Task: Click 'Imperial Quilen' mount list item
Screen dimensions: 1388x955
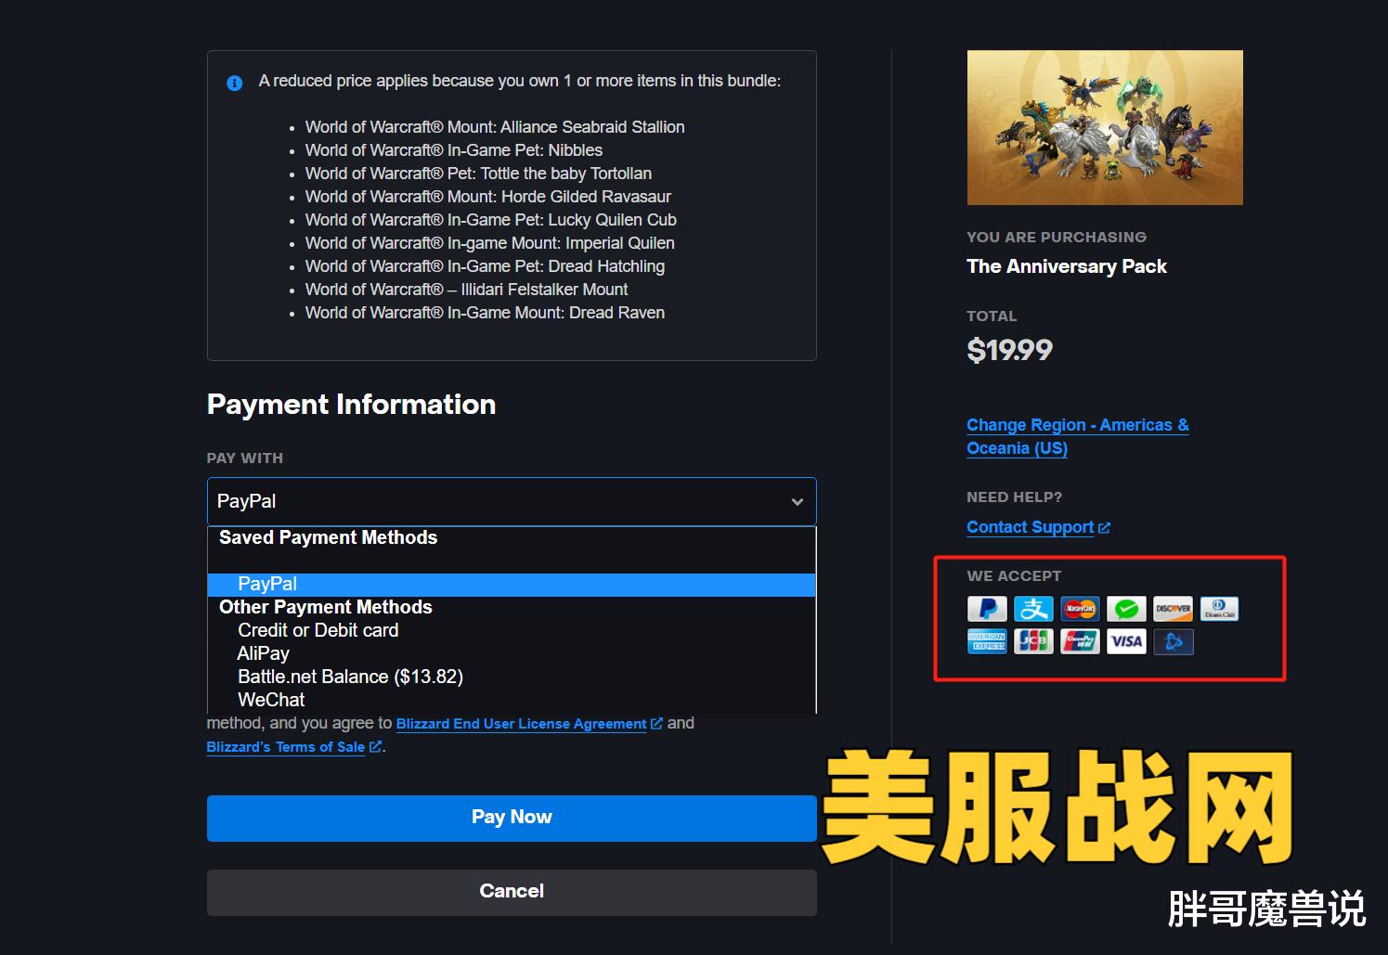Action: (490, 243)
